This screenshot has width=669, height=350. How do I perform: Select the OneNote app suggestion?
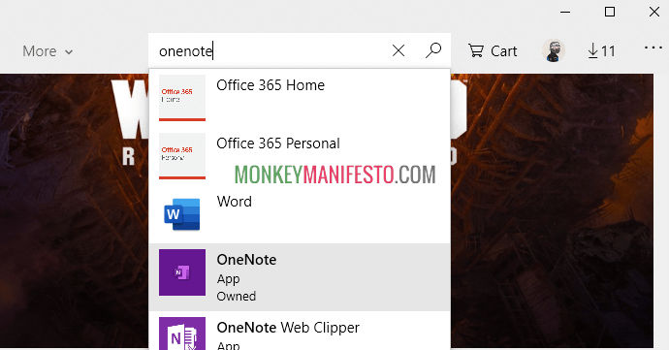point(300,277)
